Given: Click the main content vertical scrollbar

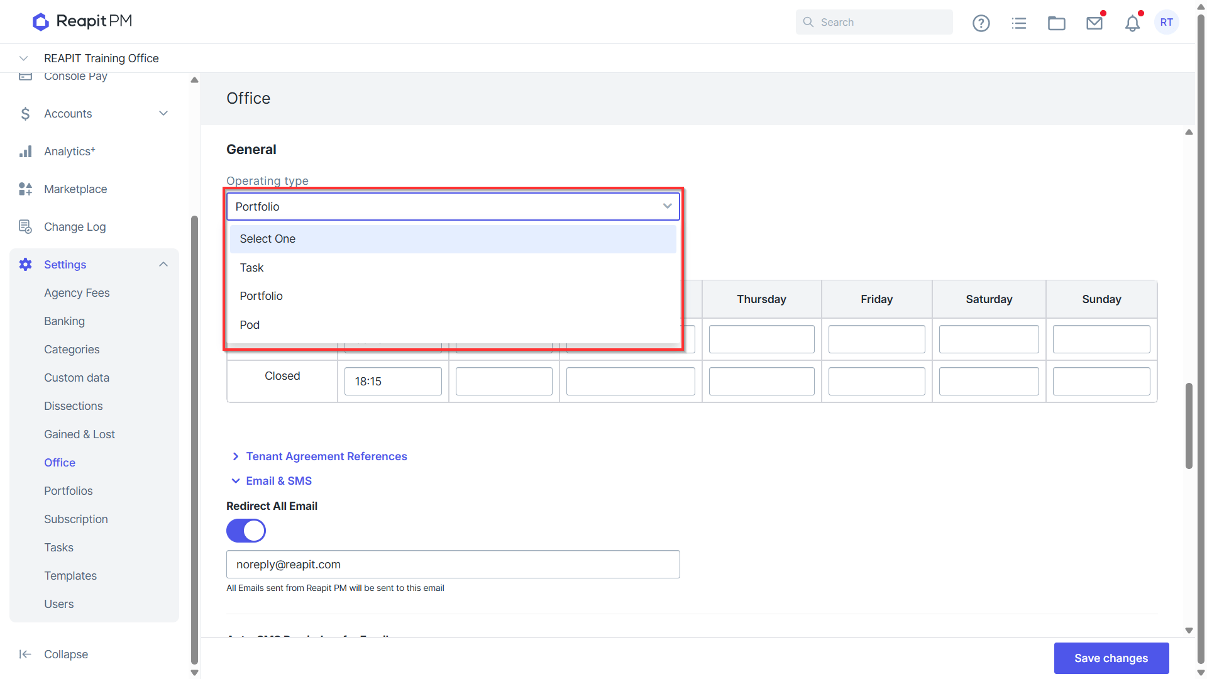Looking at the screenshot, I should pyautogui.click(x=1188, y=426).
